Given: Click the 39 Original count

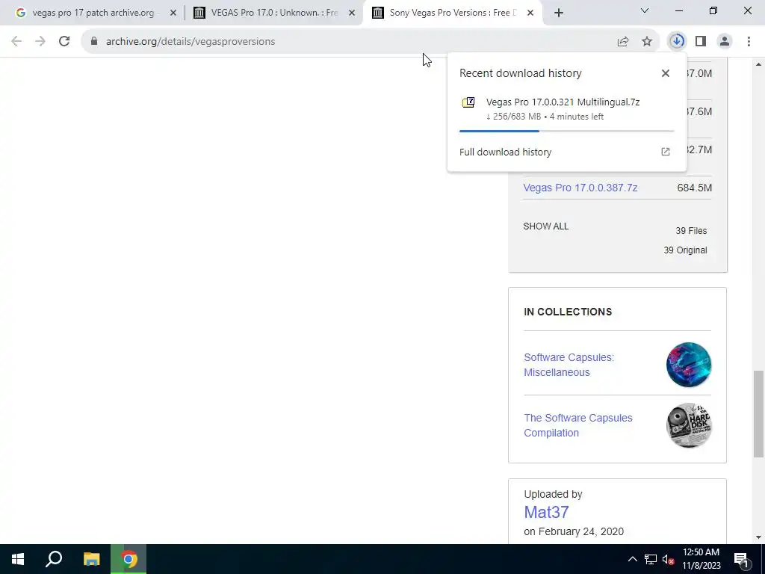Looking at the screenshot, I should [x=685, y=250].
